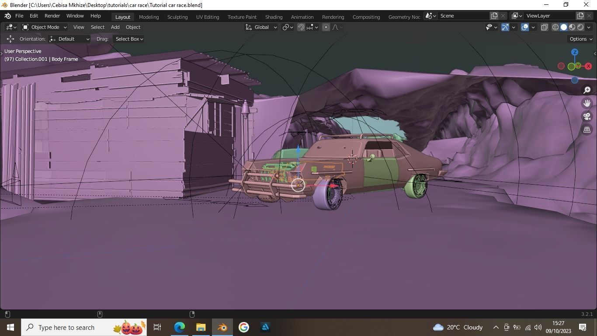This screenshot has width=597, height=336.
Task: Open the File menu
Action: tap(19, 16)
